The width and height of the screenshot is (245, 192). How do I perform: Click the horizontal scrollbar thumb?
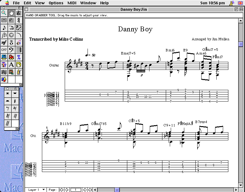coord(117,190)
